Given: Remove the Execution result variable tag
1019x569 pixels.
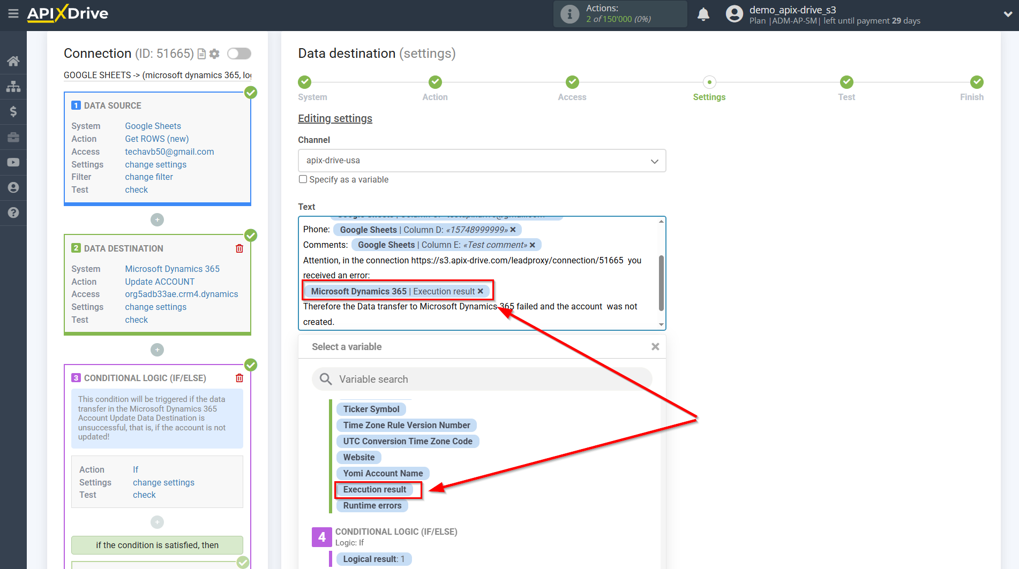Looking at the screenshot, I should [x=481, y=291].
